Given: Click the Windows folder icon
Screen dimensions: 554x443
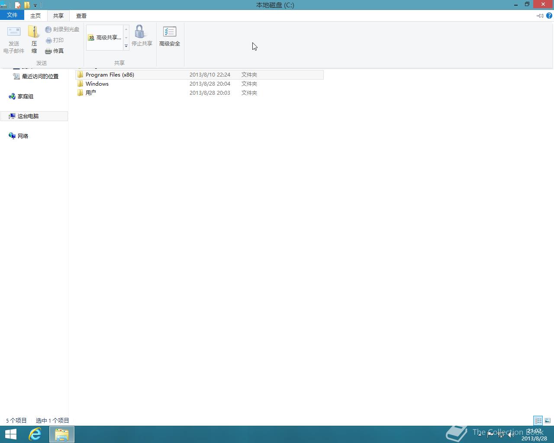Looking at the screenshot, I should pyautogui.click(x=80, y=83).
